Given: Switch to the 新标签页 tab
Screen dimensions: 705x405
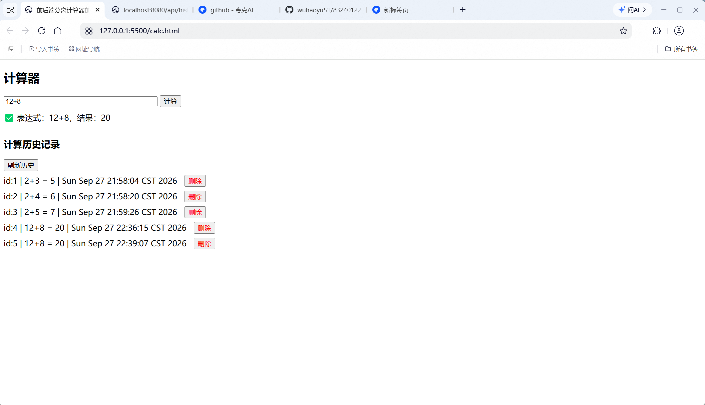Looking at the screenshot, I should tap(410, 10).
